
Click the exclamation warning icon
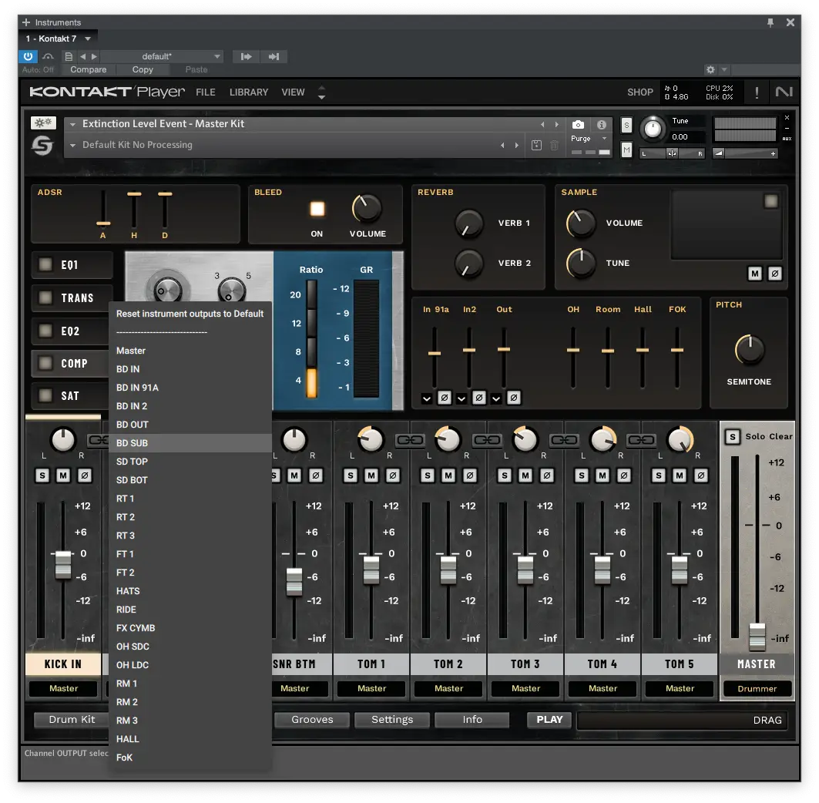[x=757, y=92]
